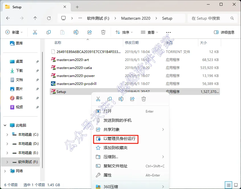Expand the 本地磁盘 (D:) tree node
This screenshot has height=189, width=241.
click(x=7, y=144)
